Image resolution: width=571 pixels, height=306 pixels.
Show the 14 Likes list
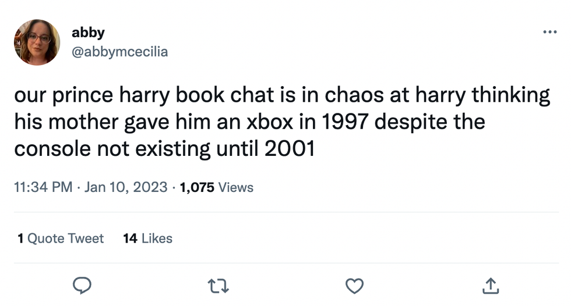pos(148,238)
